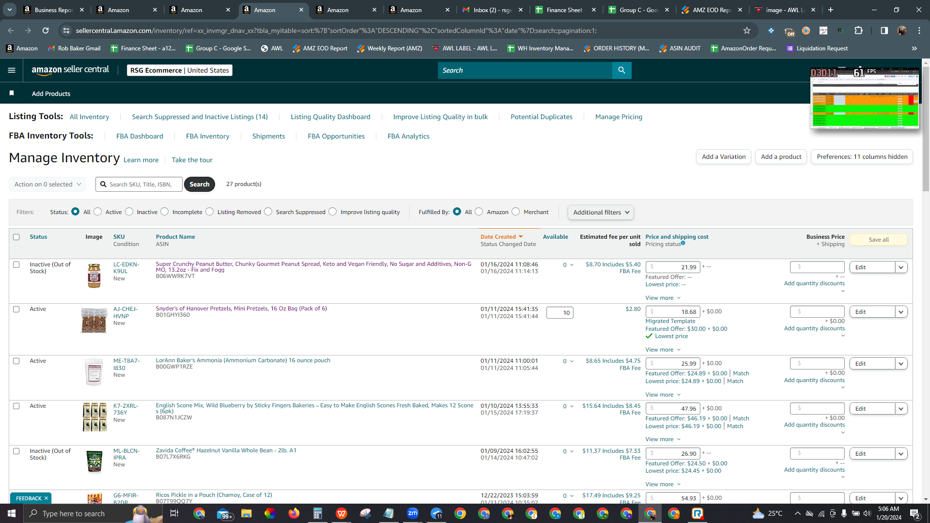The width and height of the screenshot is (930, 523).
Task: Select the English Scone Mix row checkbox
Action: [x=16, y=406]
